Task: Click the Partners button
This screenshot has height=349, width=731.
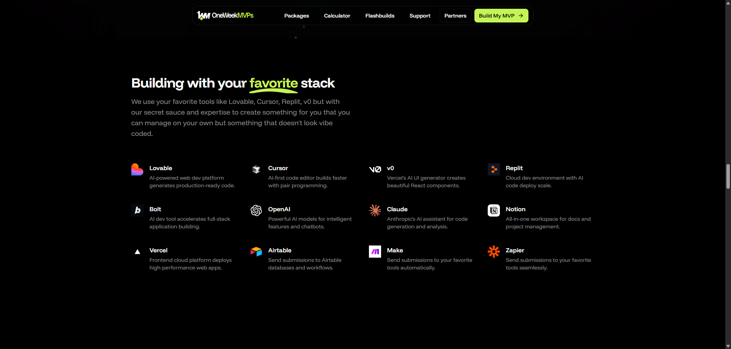Action: coord(455,16)
